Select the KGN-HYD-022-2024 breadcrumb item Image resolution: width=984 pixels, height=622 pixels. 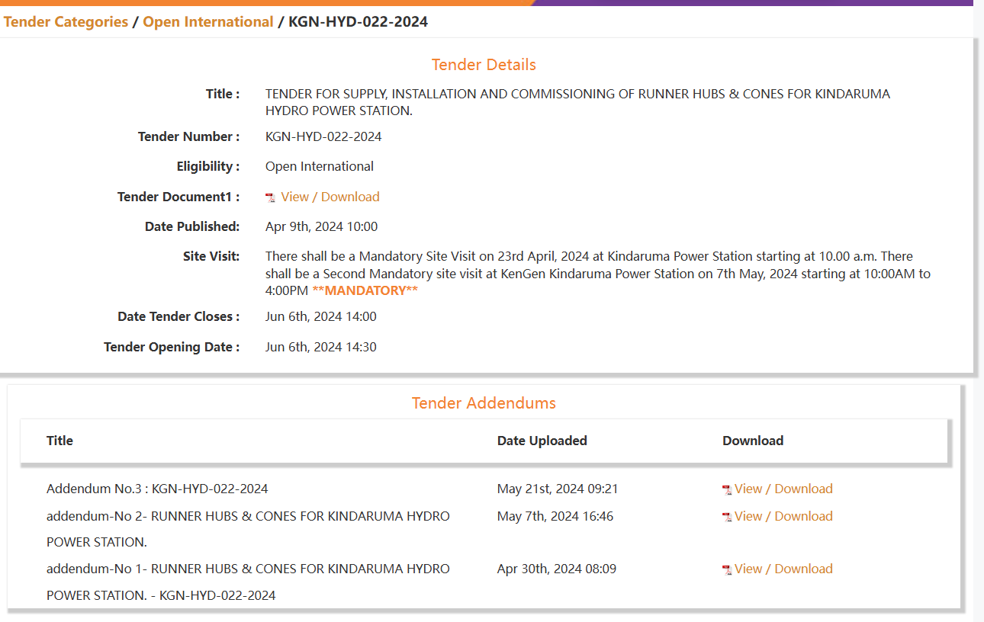point(358,22)
